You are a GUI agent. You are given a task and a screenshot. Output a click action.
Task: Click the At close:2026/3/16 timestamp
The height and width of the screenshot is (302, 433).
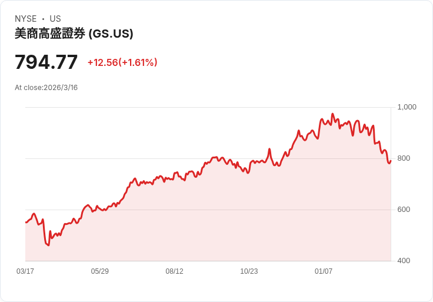point(46,88)
